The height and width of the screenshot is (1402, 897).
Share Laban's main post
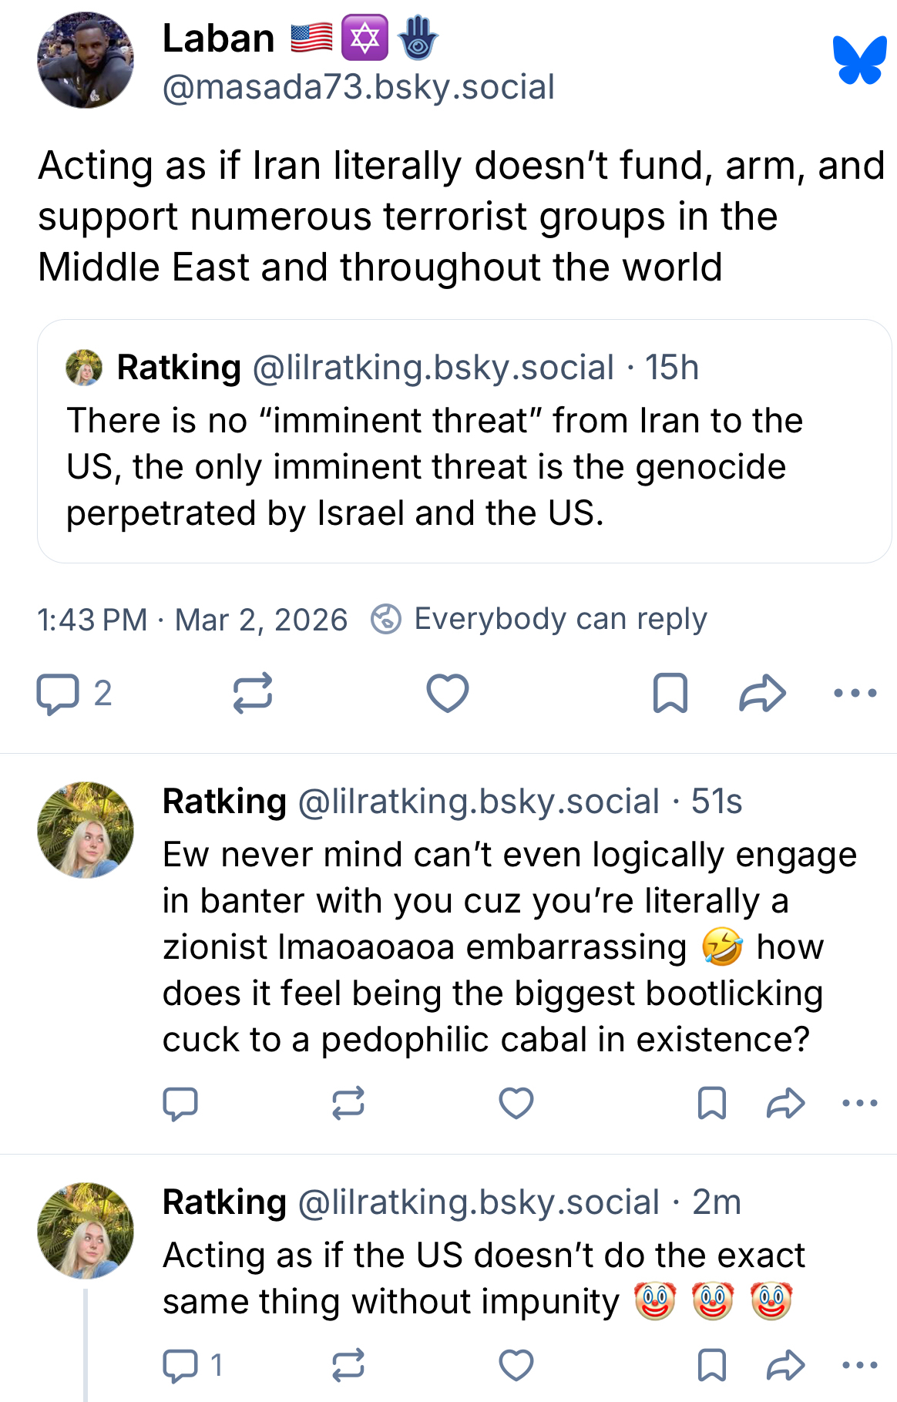coord(762,692)
